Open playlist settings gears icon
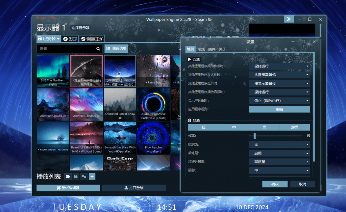Screen dimensions: 346x212 84,177
